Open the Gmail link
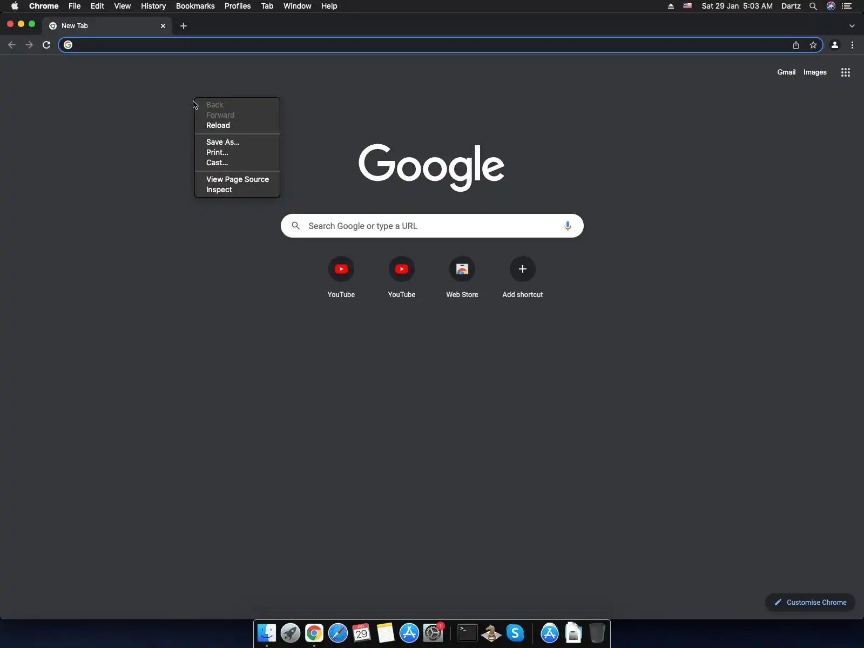Image resolution: width=864 pixels, height=648 pixels. pos(786,72)
